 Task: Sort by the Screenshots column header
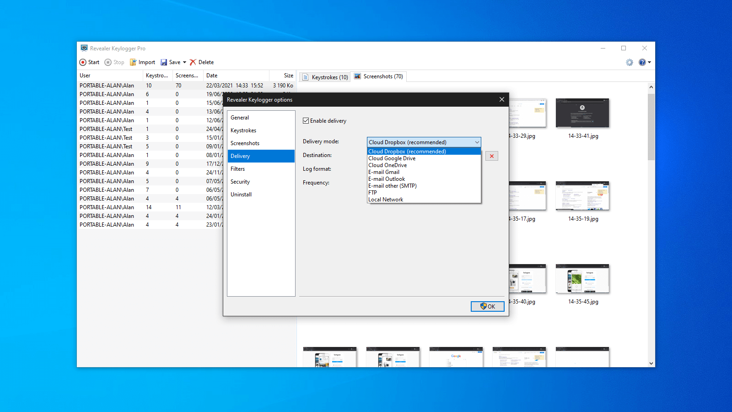click(x=188, y=76)
